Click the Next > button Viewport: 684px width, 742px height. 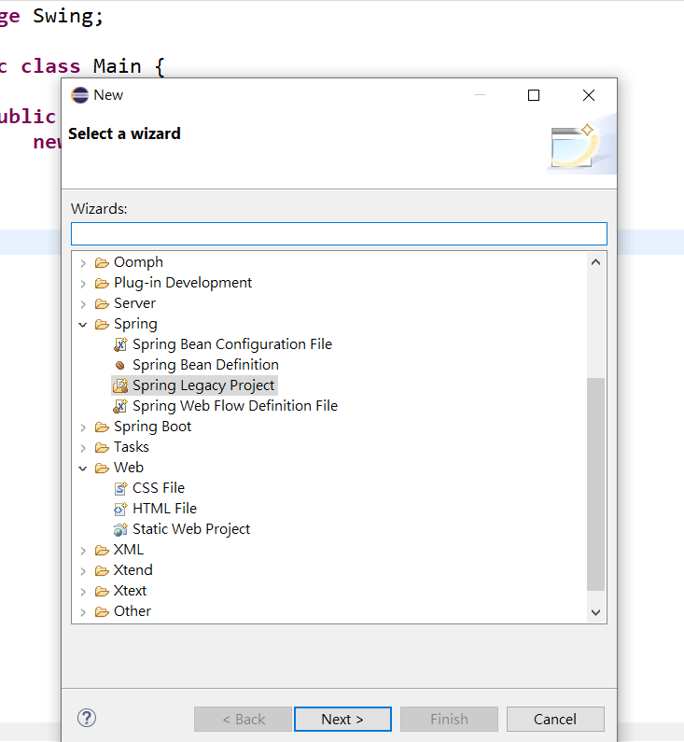point(342,720)
